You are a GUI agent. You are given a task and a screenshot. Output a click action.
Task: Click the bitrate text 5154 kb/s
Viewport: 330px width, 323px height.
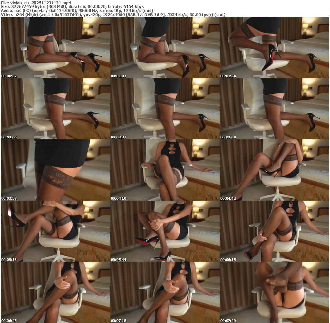click(x=134, y=7)
